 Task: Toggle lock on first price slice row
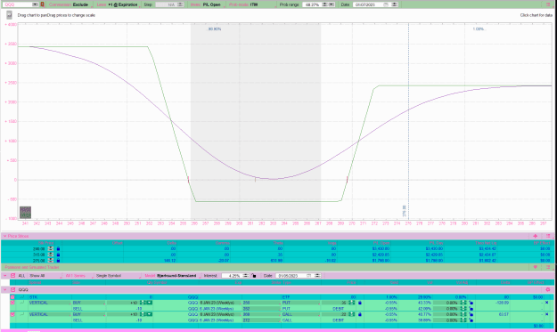58,248
